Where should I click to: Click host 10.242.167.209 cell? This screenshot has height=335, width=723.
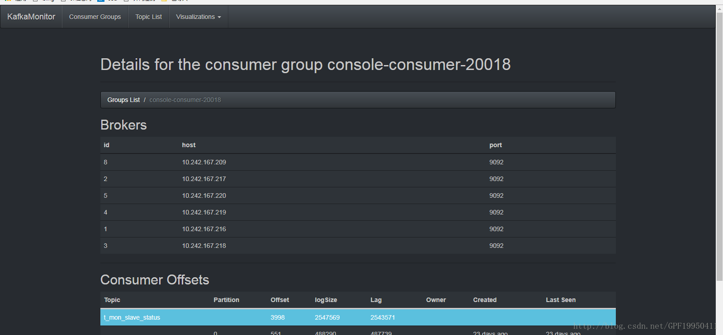204,162
